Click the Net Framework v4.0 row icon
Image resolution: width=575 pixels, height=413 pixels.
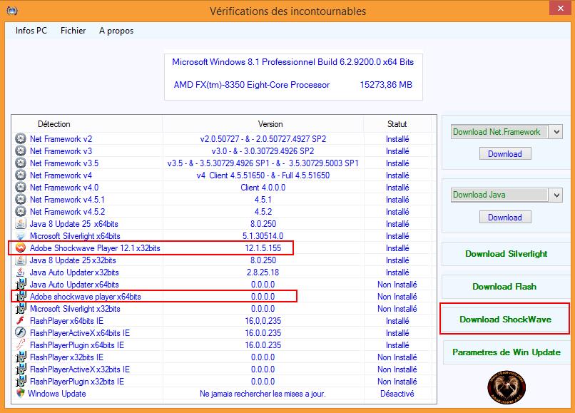(21, 187)
